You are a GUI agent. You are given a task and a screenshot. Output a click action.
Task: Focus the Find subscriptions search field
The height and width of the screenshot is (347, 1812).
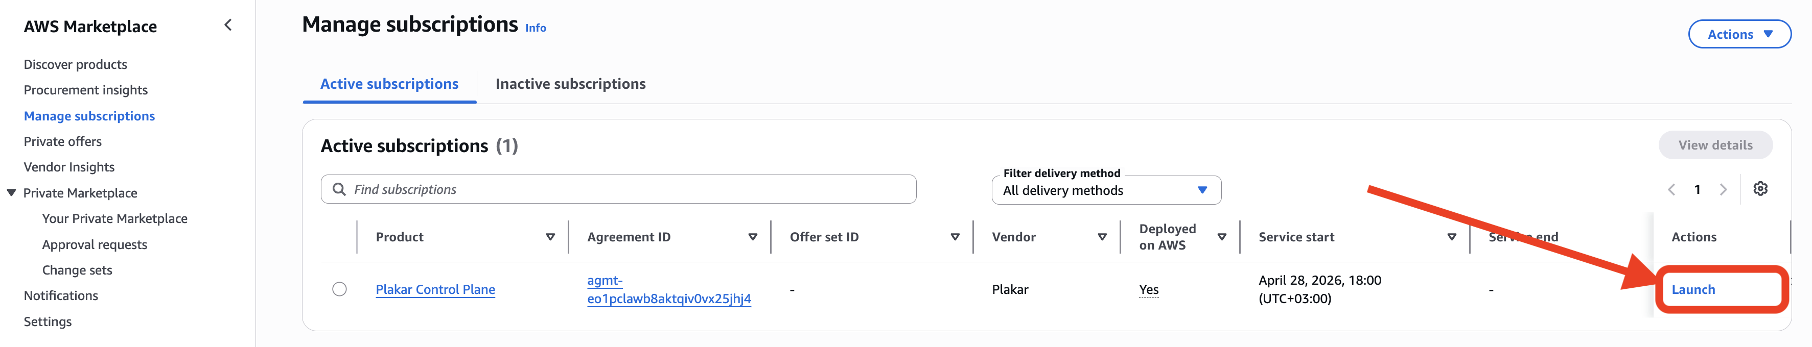pyautogui.click(x=618, y=190)
